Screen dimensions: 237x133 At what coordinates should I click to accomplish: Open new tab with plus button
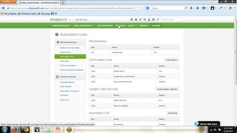pyautogui.click(x=63, y=3)
